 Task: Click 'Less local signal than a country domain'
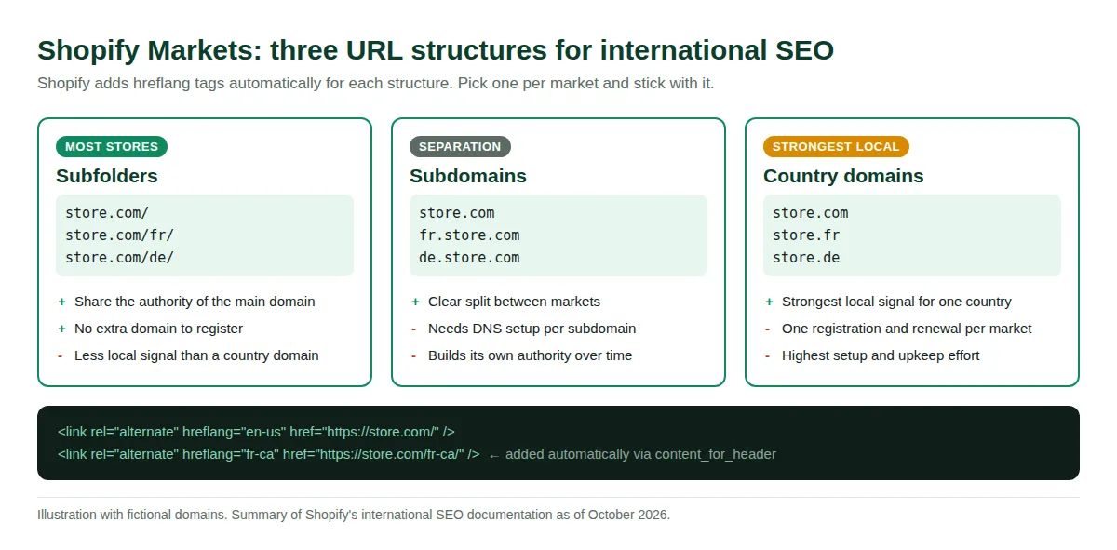click(196, 355)
